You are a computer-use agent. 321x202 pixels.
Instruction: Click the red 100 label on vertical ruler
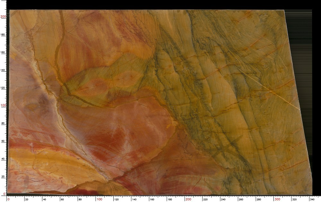[x=3, y=105]
